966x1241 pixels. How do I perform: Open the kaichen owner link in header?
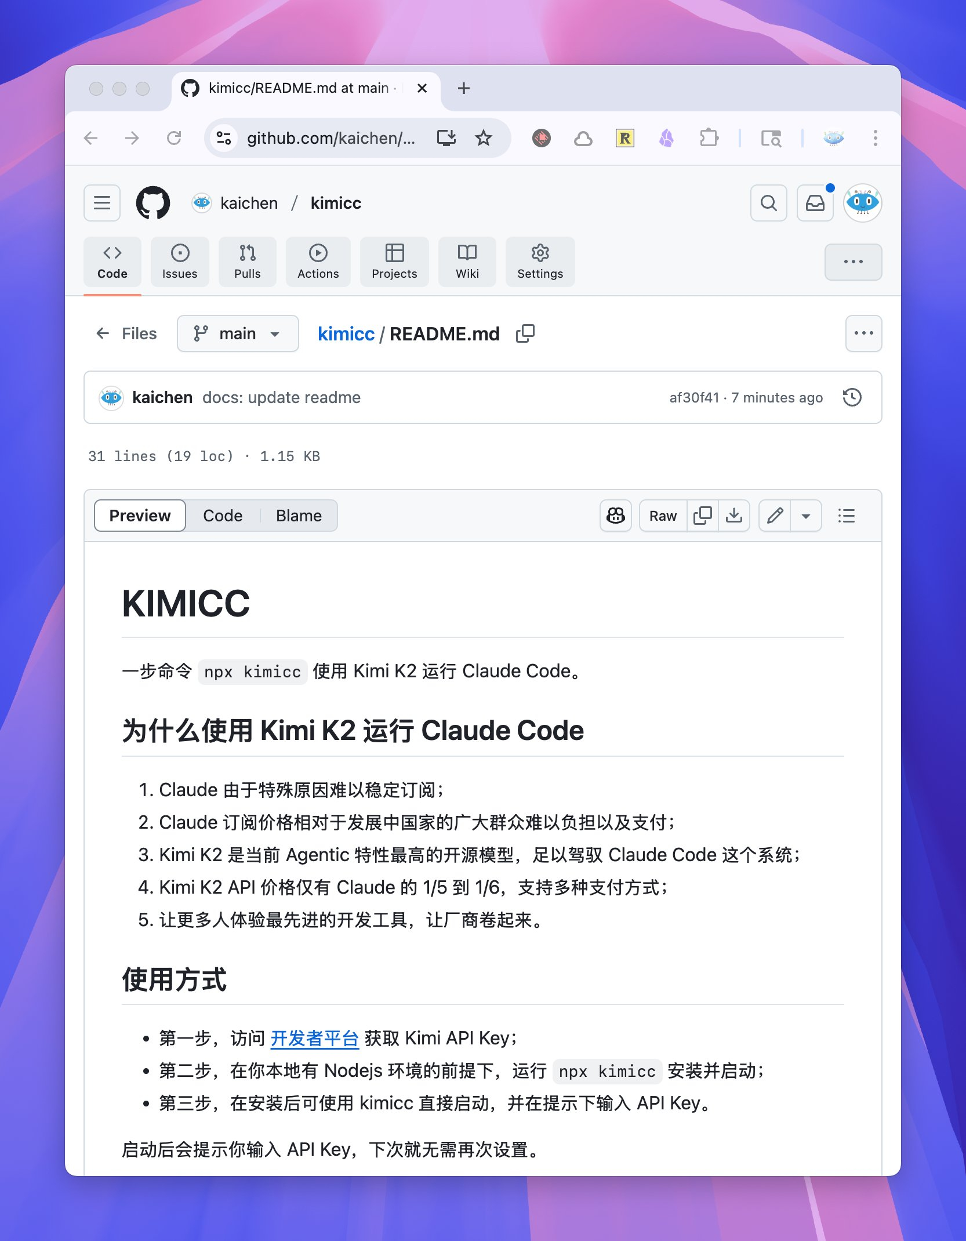(249, 203)
